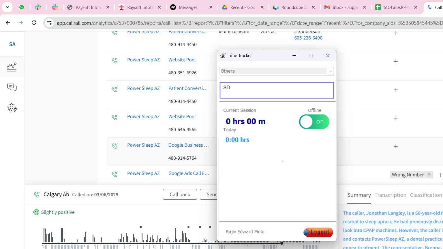Select the 480-914-5764 phone number text
The height and width of the screenshot is (249, 443).
point(183,158)
